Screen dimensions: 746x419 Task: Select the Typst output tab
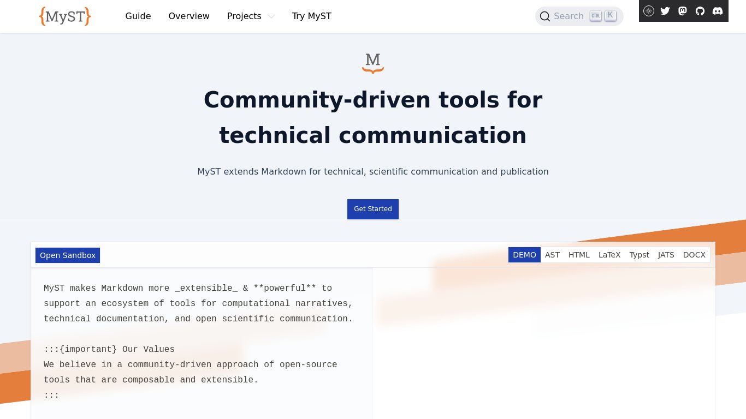point(639,255)
